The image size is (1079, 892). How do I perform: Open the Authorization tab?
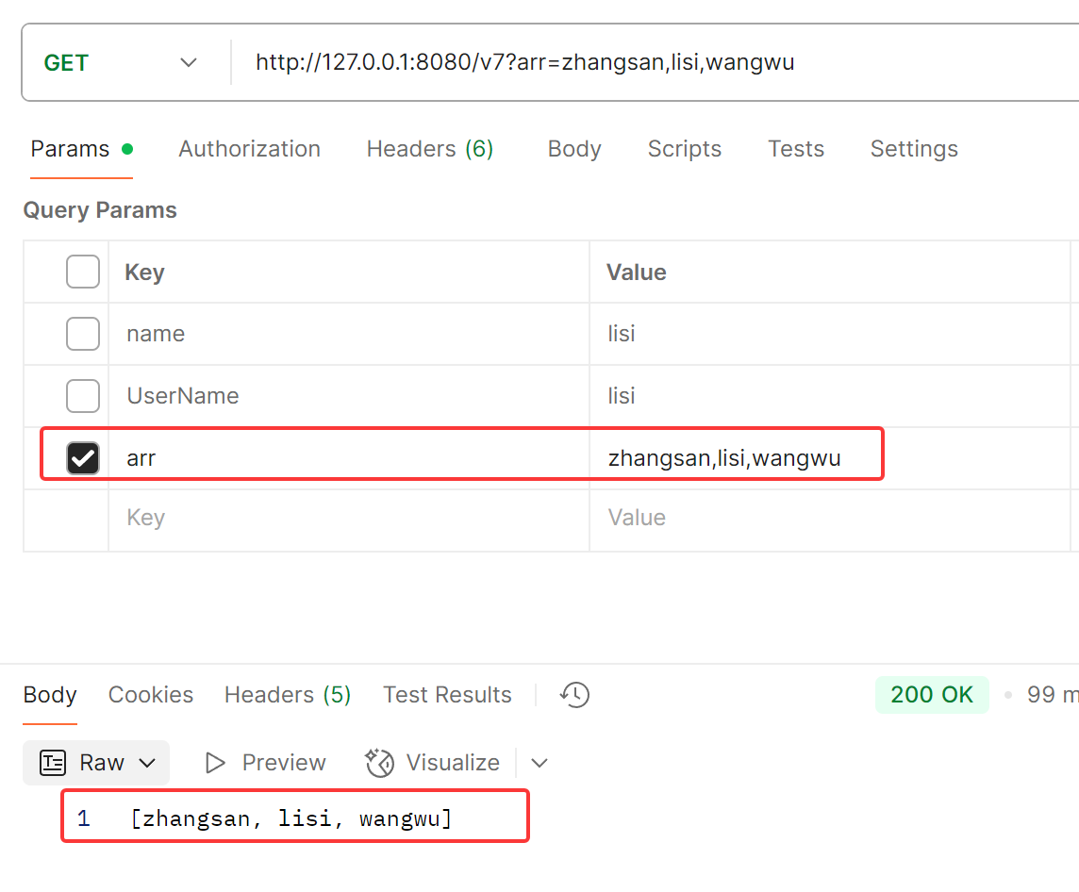pyautogui.click(x=249, y=149)
